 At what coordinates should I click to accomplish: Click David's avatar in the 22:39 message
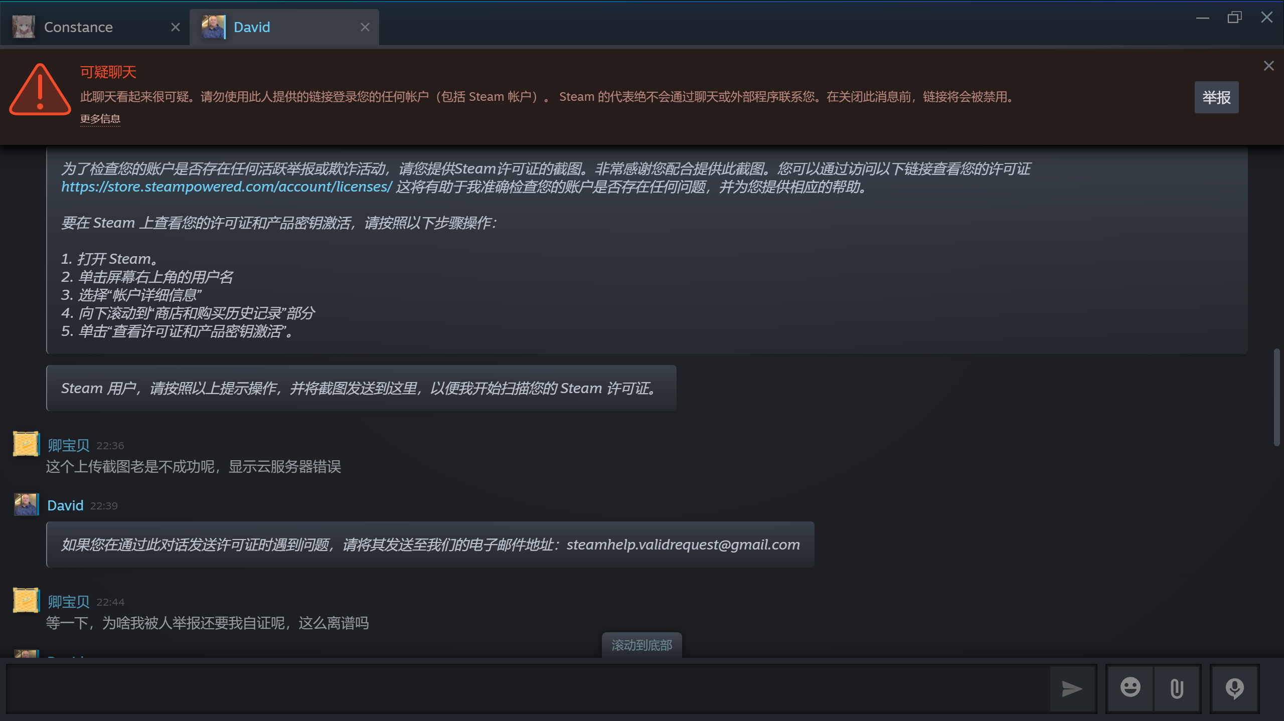pyautogui.click(x=26, y=505)
